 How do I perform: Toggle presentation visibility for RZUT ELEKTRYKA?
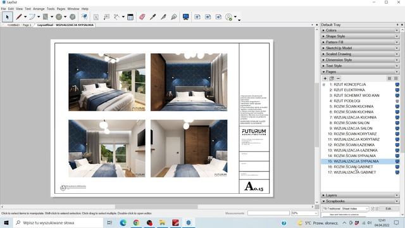(x=397, y=90)
